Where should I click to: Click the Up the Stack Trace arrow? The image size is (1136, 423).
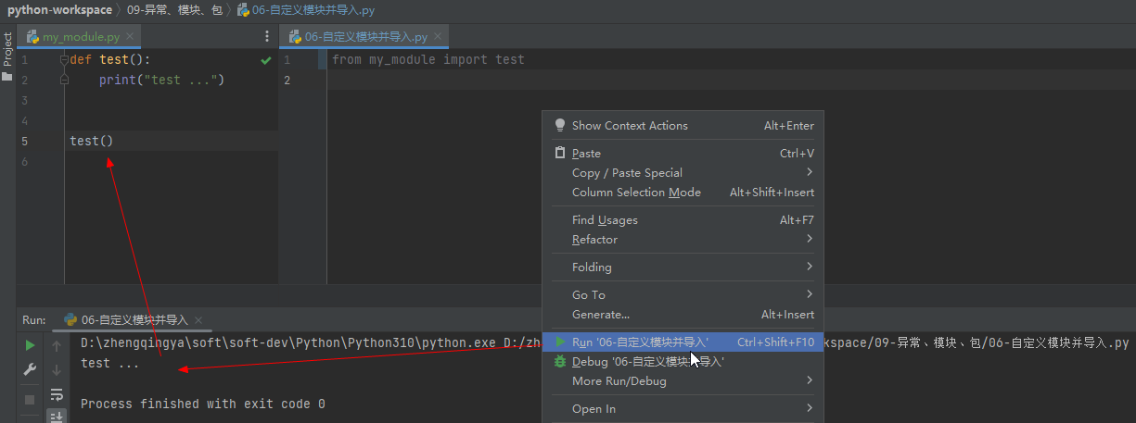click(57, 345)
